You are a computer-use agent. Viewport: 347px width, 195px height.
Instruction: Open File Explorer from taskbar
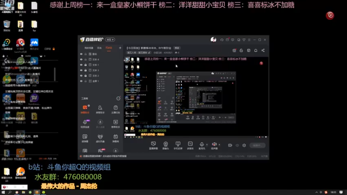coord(23,192)
